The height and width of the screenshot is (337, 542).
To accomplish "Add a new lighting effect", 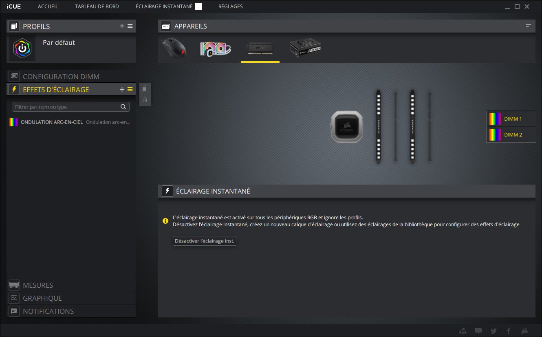I will click(122, 89).
